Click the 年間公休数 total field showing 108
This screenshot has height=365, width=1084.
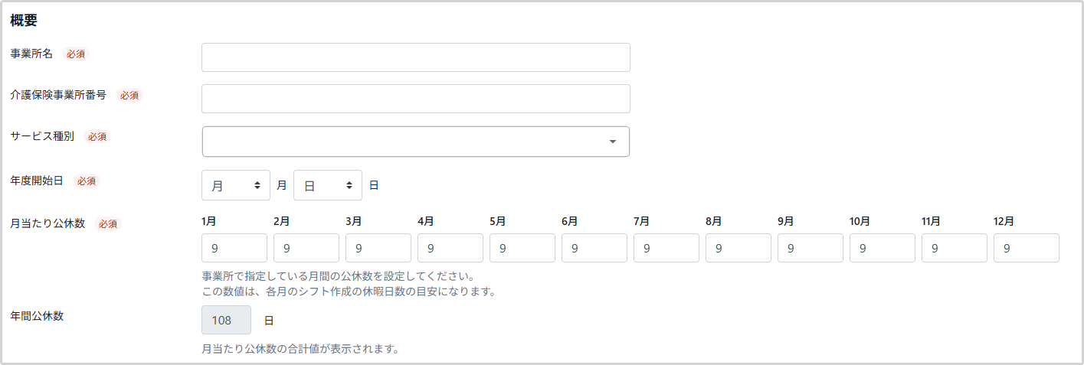tap(226, 320)
